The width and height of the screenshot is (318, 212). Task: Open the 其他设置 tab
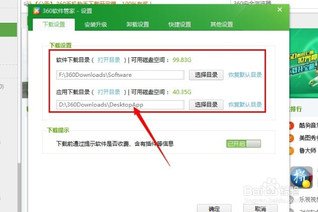click(x=222, y=24)
